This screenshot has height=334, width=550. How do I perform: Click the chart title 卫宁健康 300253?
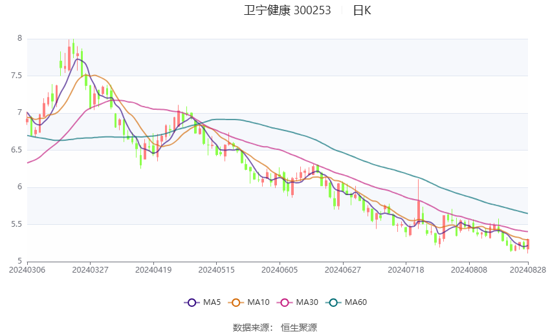coord(287,10)
